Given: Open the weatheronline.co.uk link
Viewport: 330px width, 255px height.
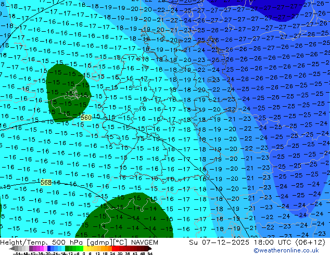Looking at the screenshot, I should [x=286, y=250].
